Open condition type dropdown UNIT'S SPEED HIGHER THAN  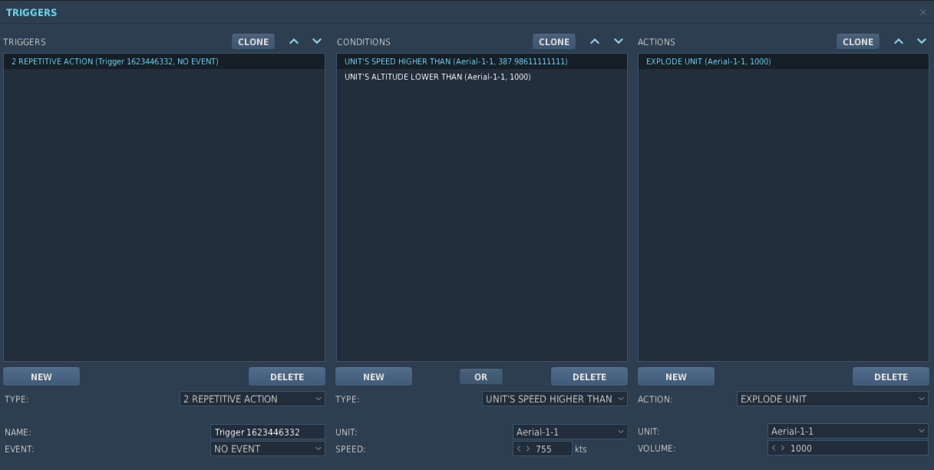[555, 399]
